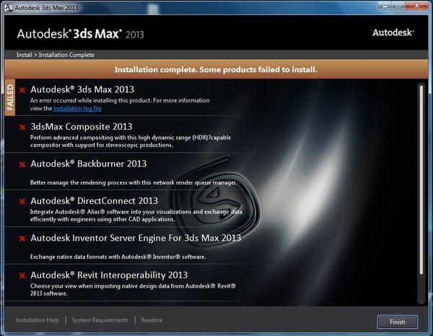Click the 'Some products failed to install' banner
The width and height of the screenshot is (433, 336).
pyautogui.click(x=216, y=69)
